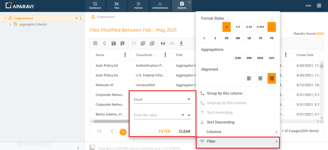Image resolution: width=328 pixels, height=150 pixels.
Task: Apply percent format style
Action: [x=204, y=38]
